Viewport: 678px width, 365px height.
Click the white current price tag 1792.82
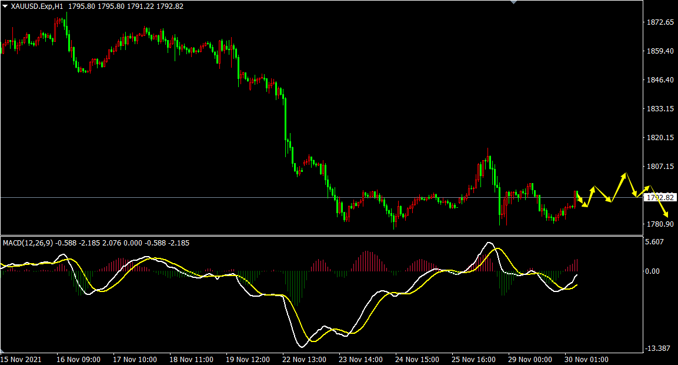(660, 197)
